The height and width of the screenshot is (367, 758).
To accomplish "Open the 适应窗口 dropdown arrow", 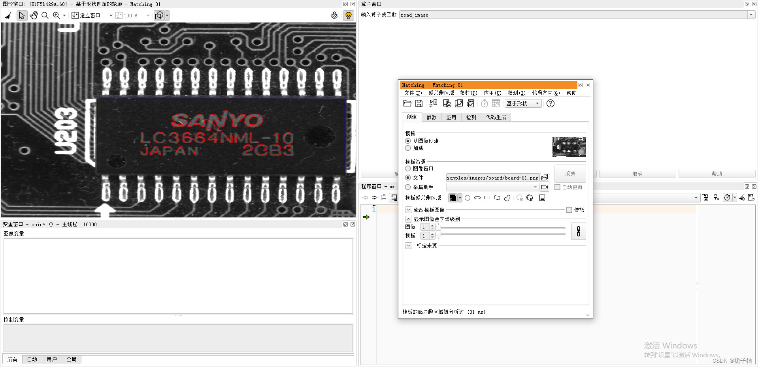I will point(111,15).
